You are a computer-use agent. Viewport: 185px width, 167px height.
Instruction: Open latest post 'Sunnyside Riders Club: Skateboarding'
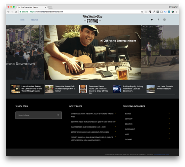click(x=88, y=127)
